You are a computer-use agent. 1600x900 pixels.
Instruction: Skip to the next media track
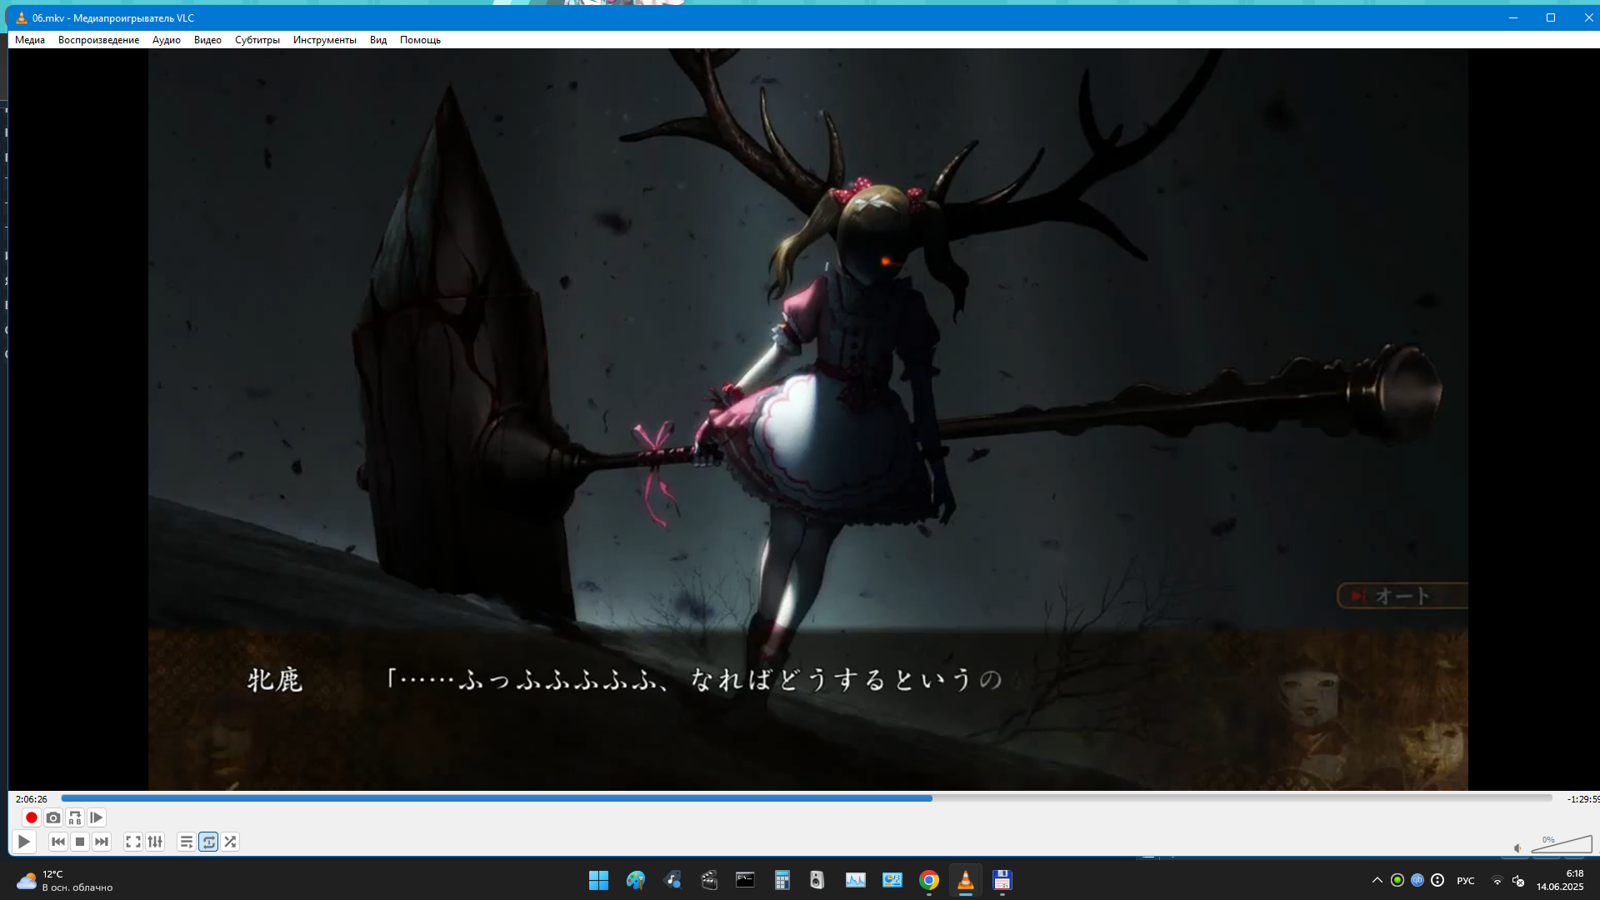click(102, 842)
